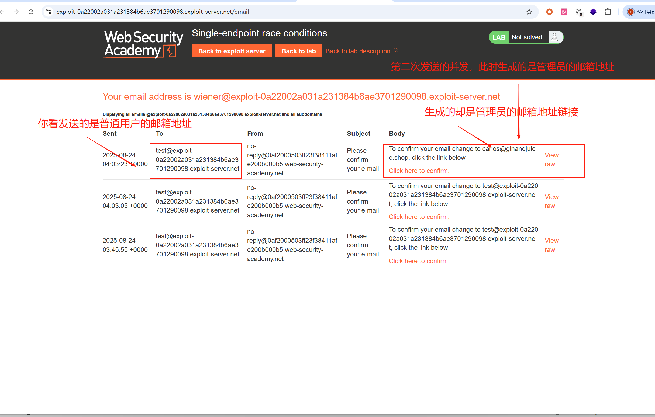Click the Back to lab button
Image resolution: width=655 pixels, height=417 pixels.
[x=298, y=51]
